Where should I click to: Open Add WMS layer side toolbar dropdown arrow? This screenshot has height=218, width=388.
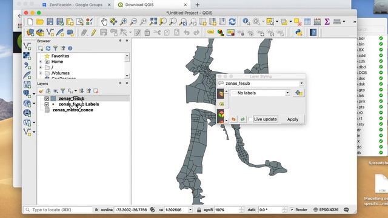[34, 103]
